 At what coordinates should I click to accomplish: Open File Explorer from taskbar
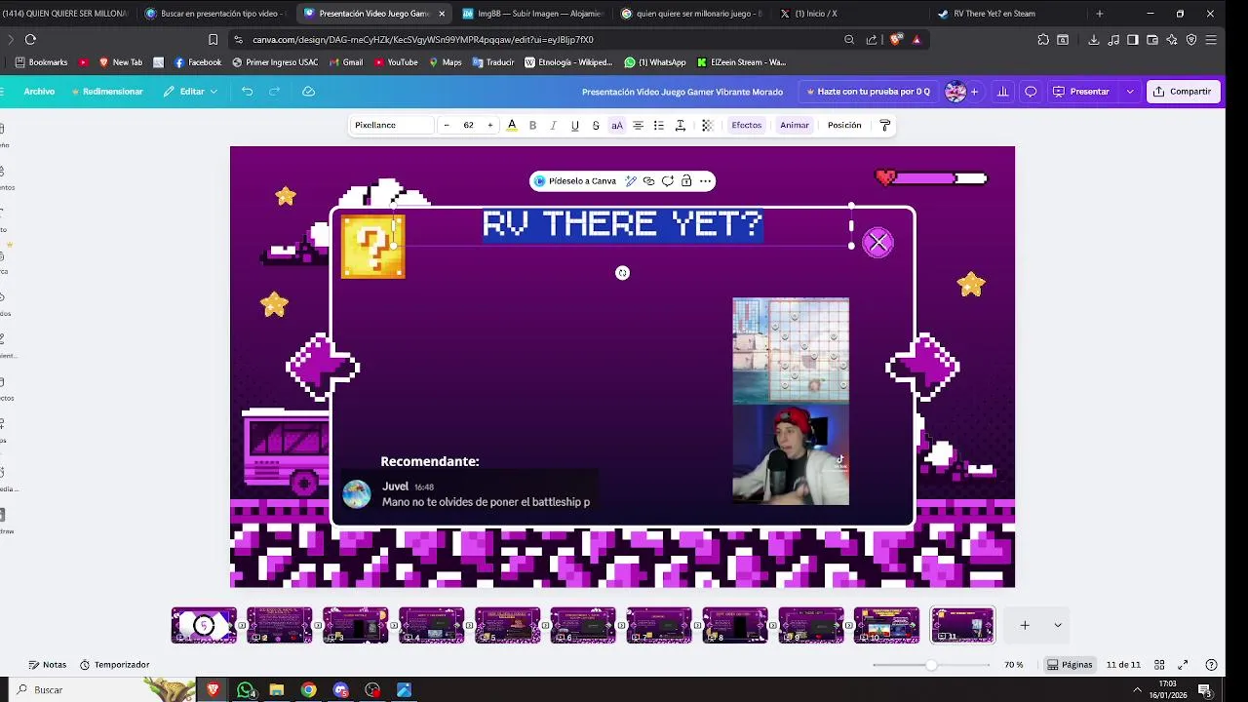coord(277,690)
